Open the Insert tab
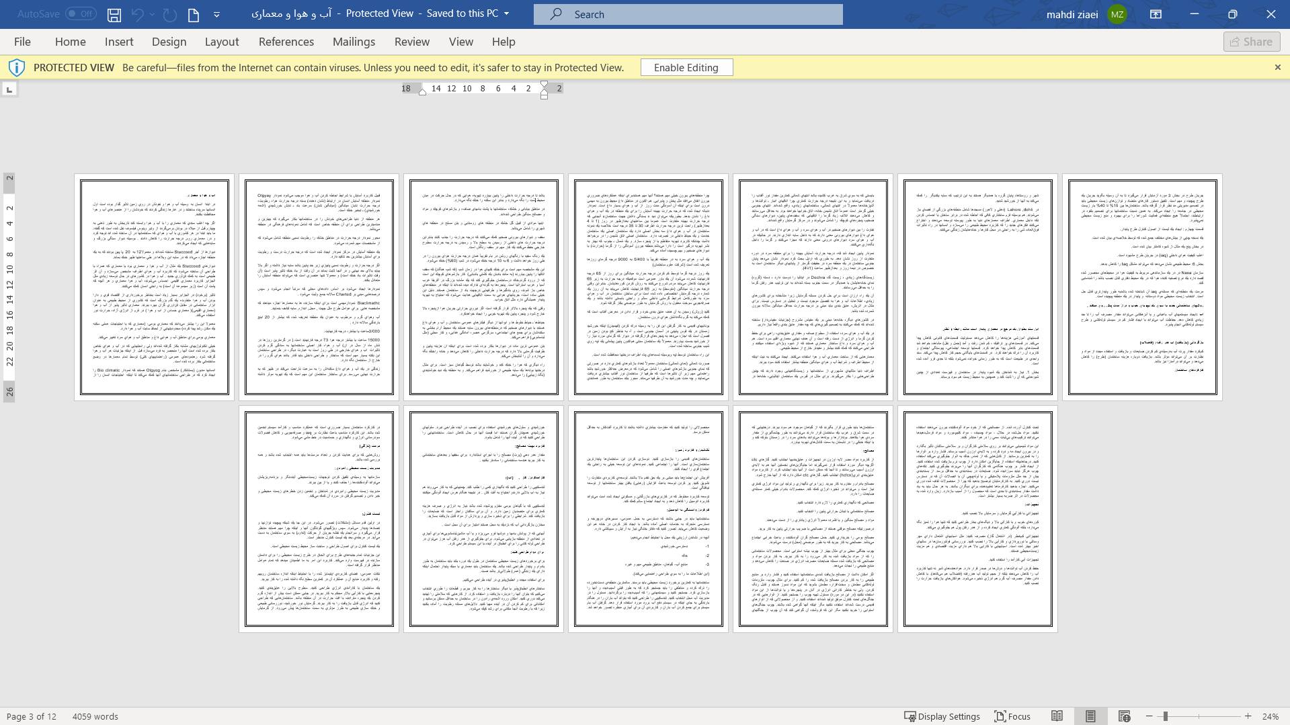Screen dimensions: 1290x725 (x=119, y=42)
